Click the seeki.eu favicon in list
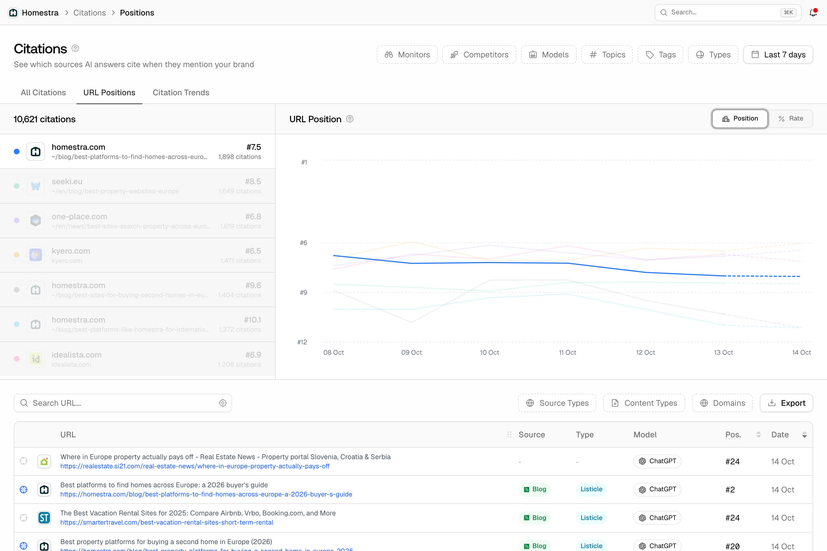827x551 pixels. pos(36,186)
